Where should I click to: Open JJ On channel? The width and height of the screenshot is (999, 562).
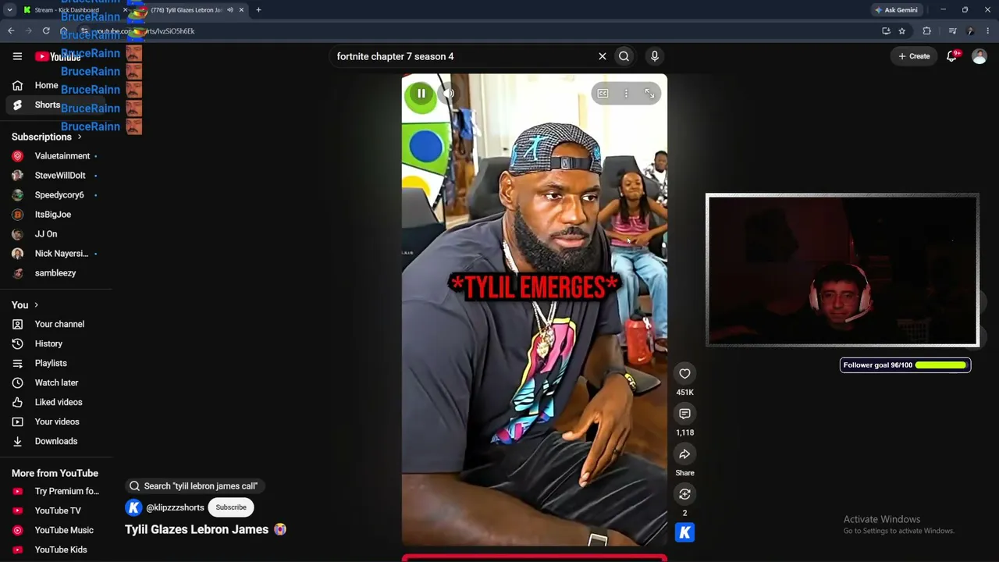pyautogui.click(x=56, y=234)
